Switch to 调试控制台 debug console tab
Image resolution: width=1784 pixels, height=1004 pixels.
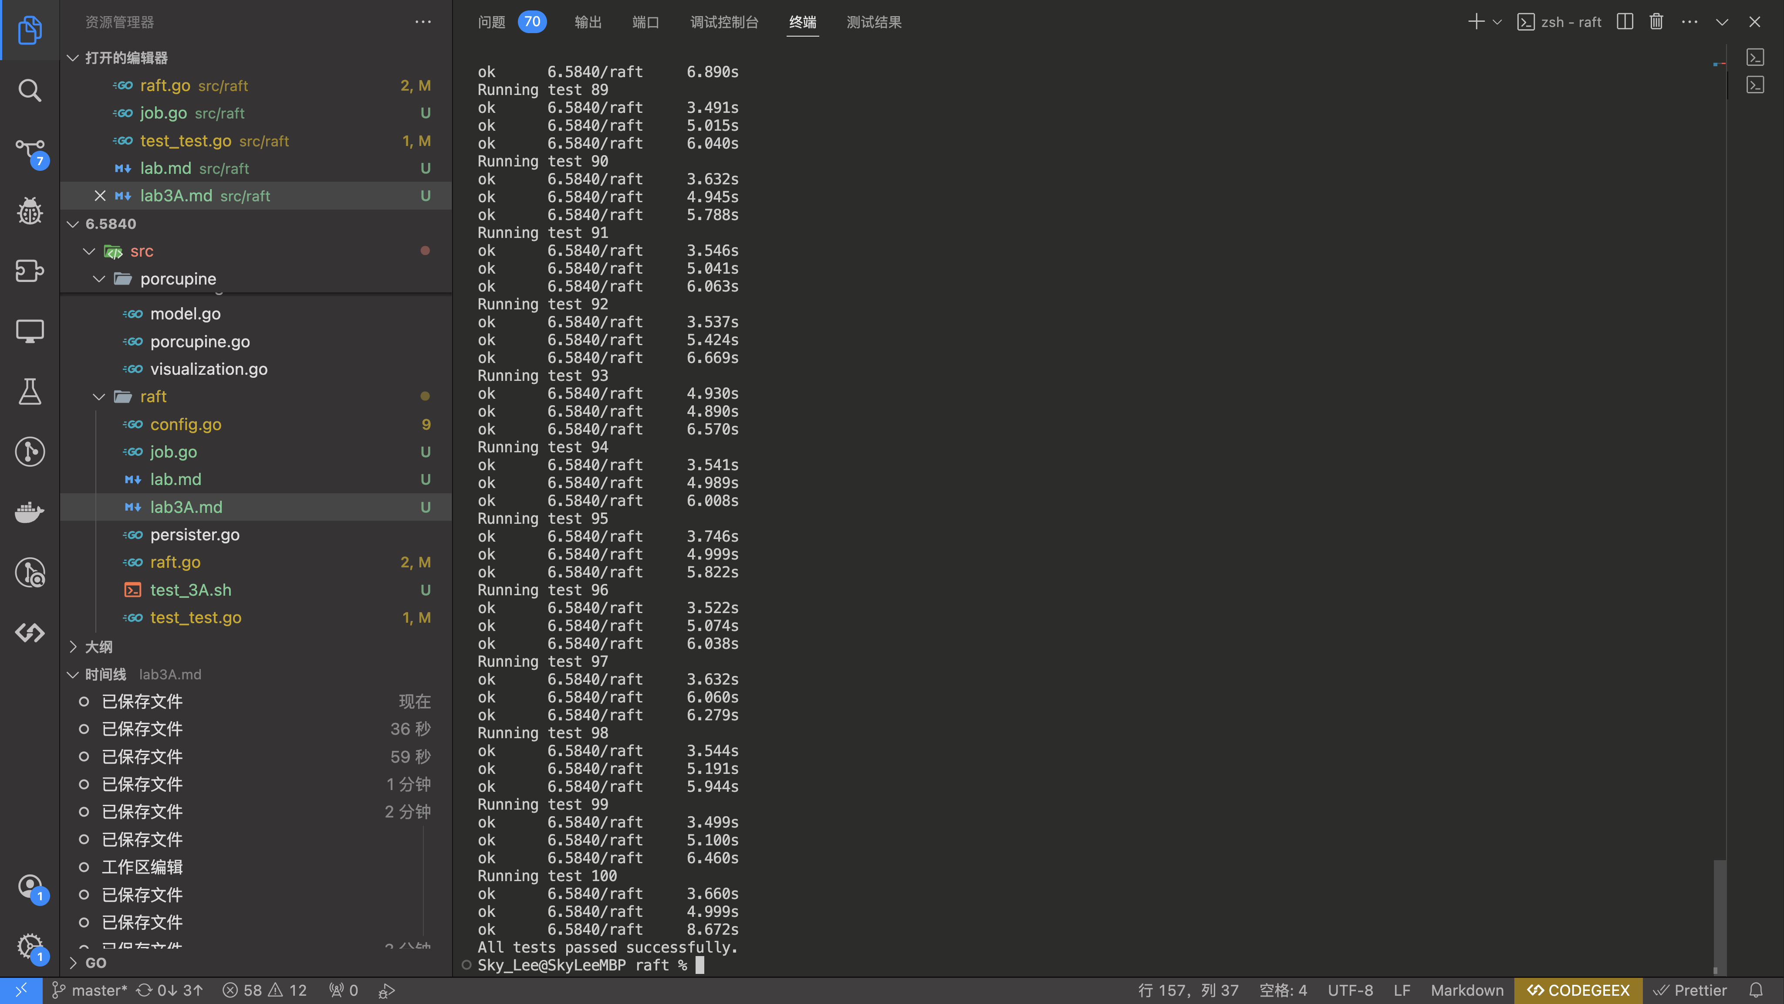(724, 22)
